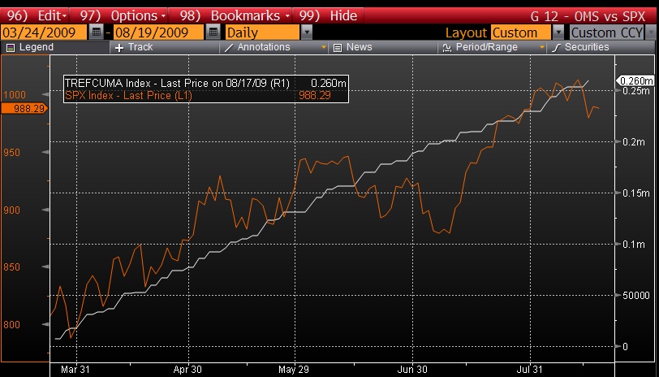Expand the Custom CCY dropdown arrow

(651, 32)
